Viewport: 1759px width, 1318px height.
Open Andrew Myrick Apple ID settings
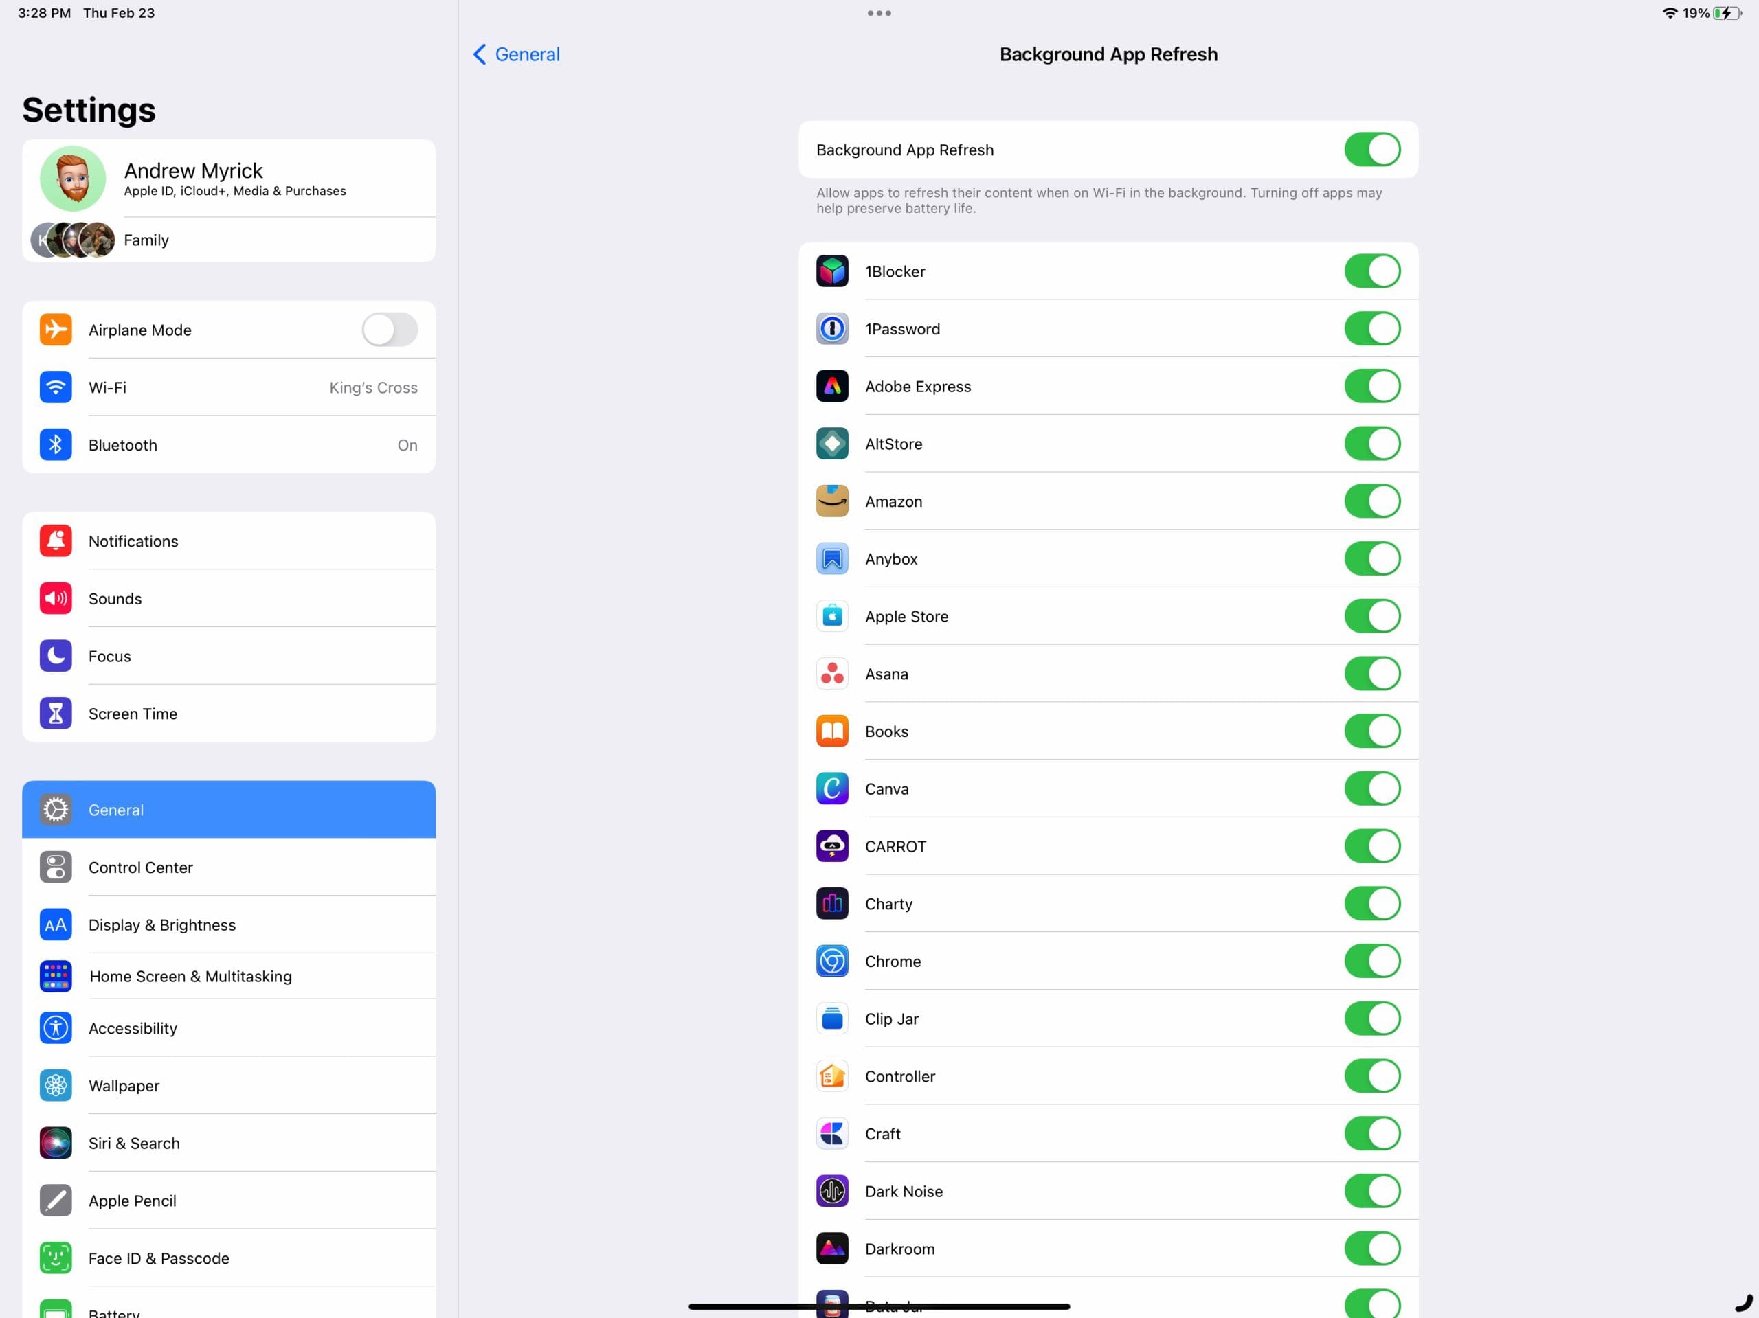tap(227, 177)
